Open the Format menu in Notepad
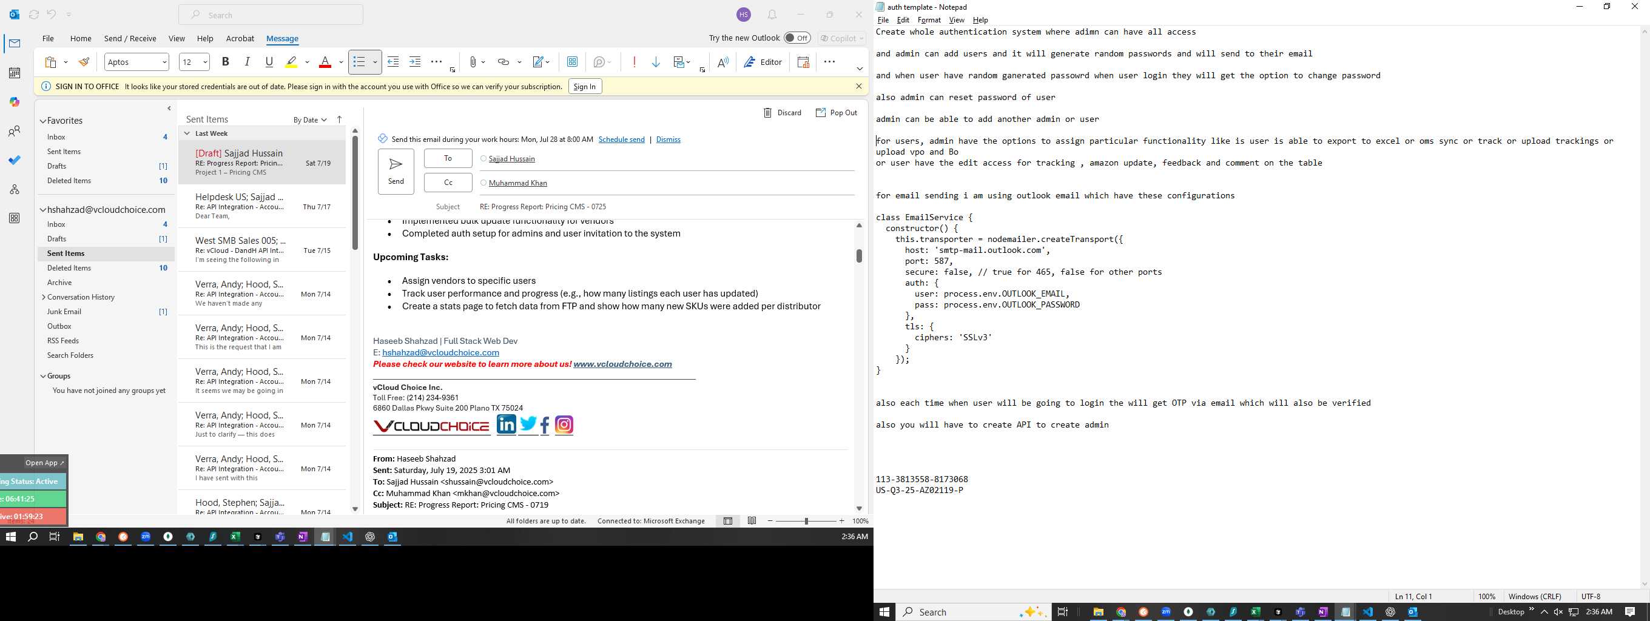Screen dimensions: 1650x621 929,20
